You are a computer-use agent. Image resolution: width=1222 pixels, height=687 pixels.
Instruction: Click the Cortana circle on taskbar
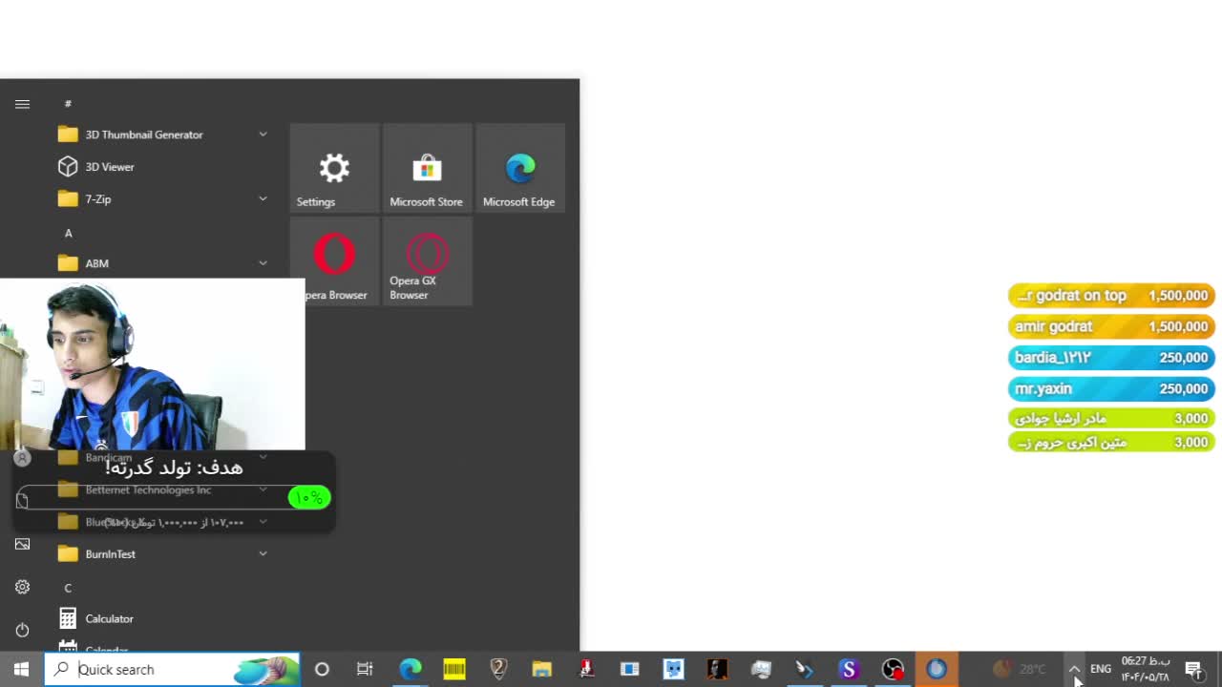322,669
